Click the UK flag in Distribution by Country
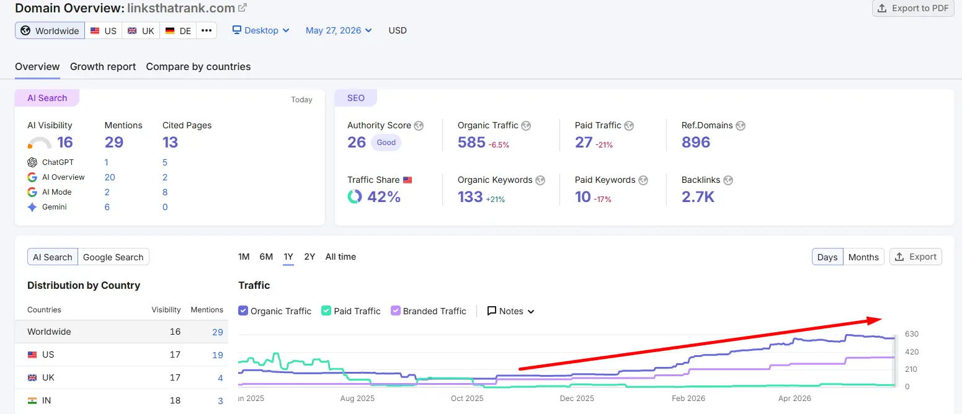Viewport: 962px width, 414px height. [x=32, y=378]
